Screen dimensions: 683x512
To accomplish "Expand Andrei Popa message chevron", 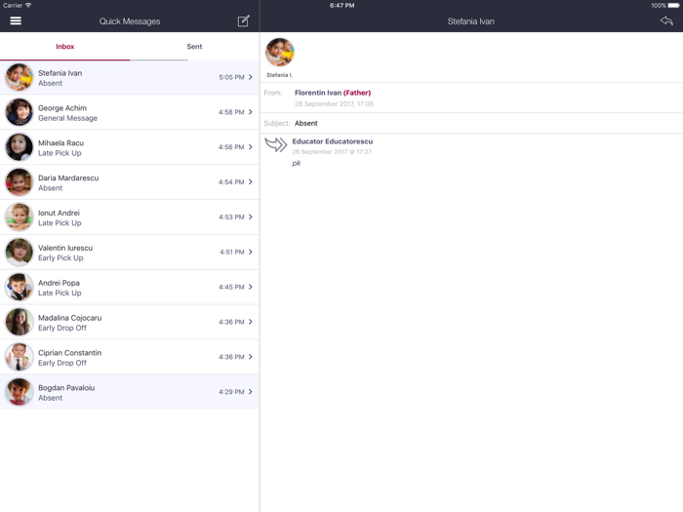I will [251, 287].
